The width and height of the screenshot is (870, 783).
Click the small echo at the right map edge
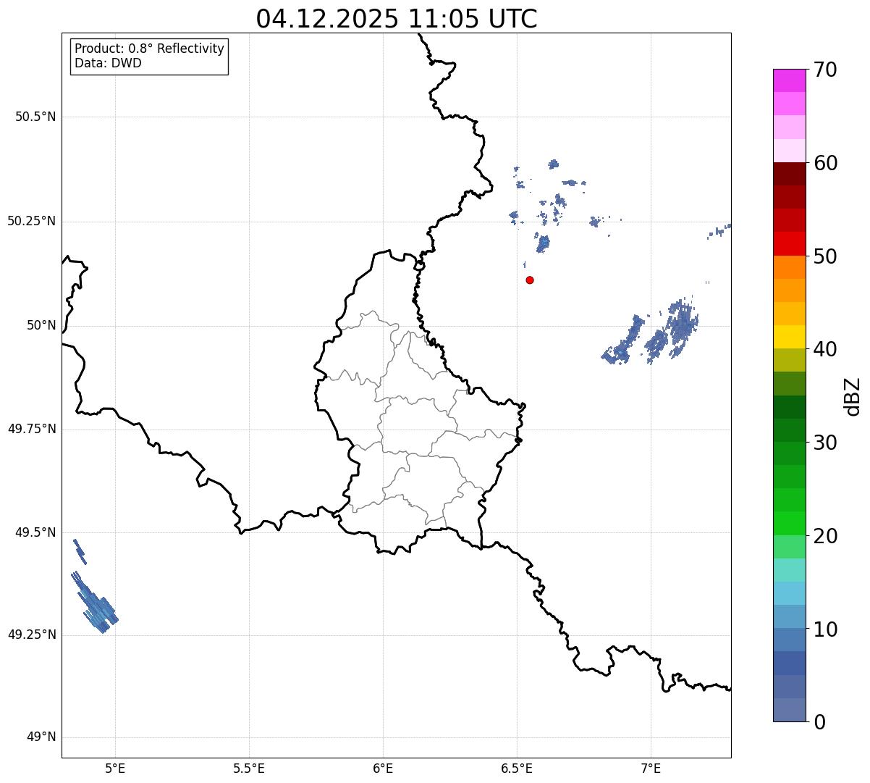pos(719,230)
